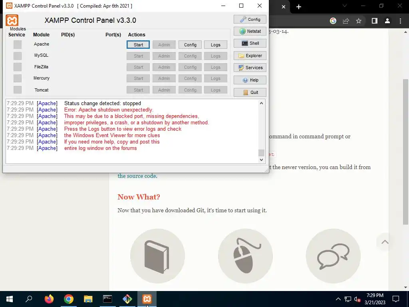Toggle the Apache service checkbox

18,45
